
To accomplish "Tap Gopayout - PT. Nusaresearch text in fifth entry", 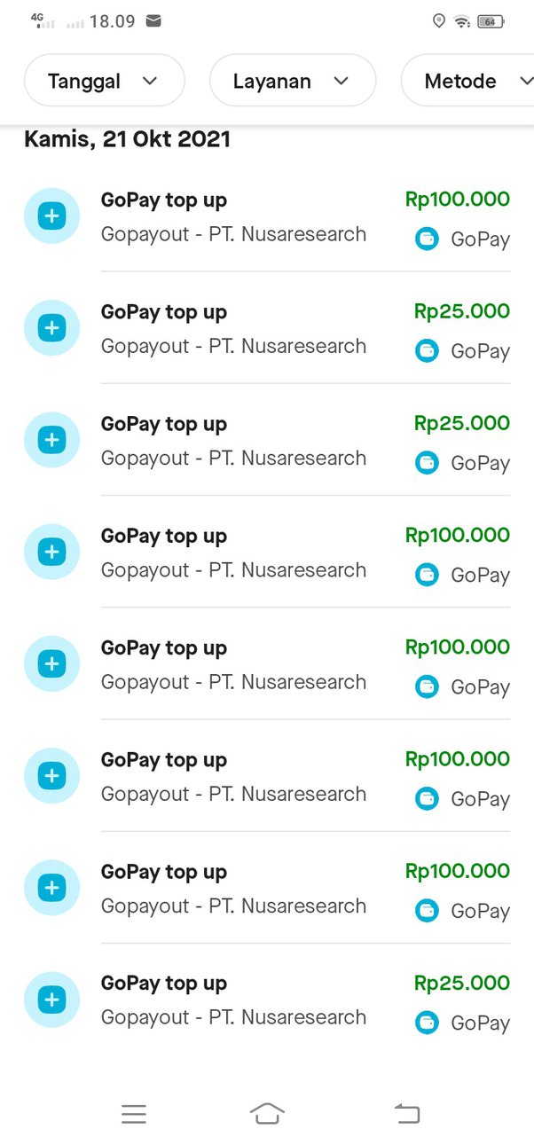I will pos(233,682).
